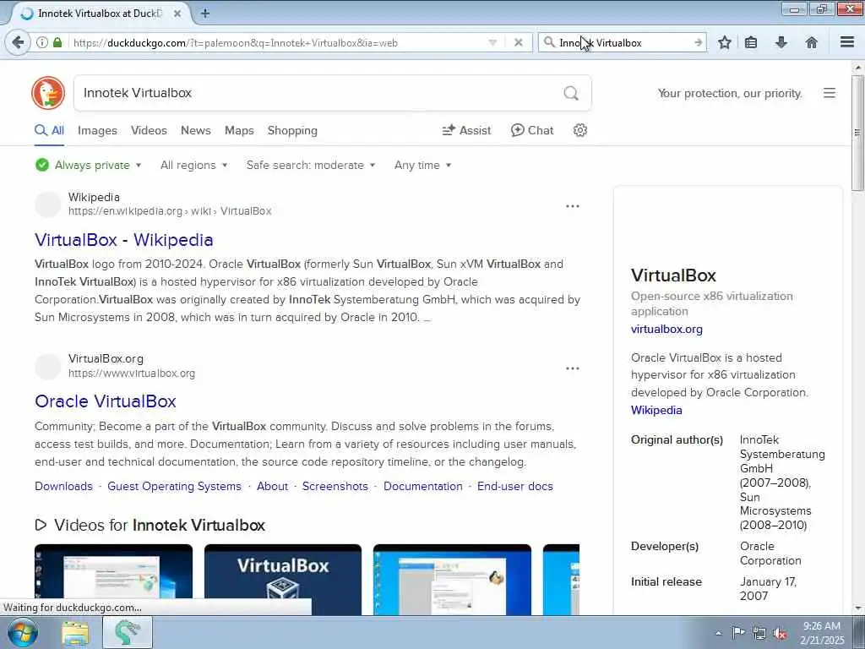Open the VirtualBox logo video thumbnail
The width and height of the screenshot is (865, 649).
point(283,580)
